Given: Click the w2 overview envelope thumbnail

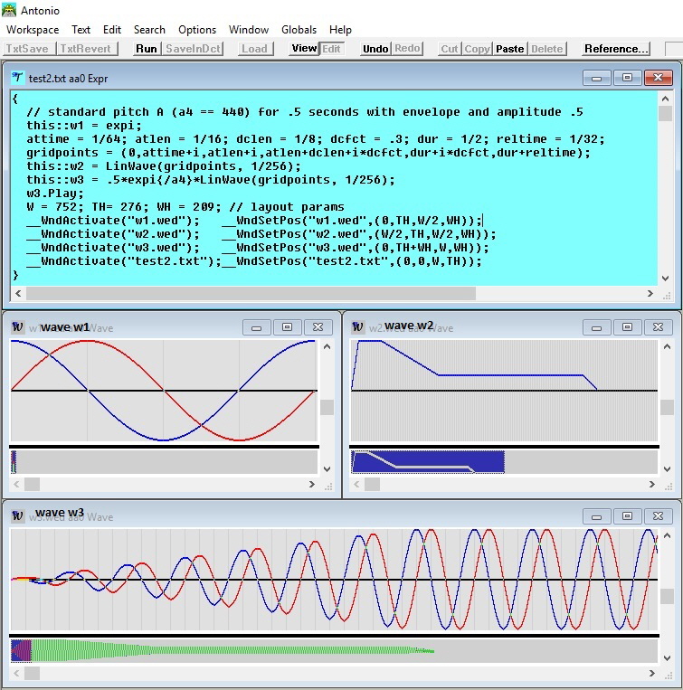Looking at the screenshot, I should [x=427, y=461].
